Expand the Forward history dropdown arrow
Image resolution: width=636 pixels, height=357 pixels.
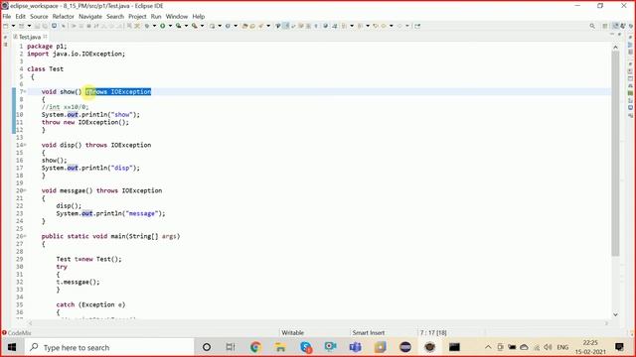coord(407,26)
